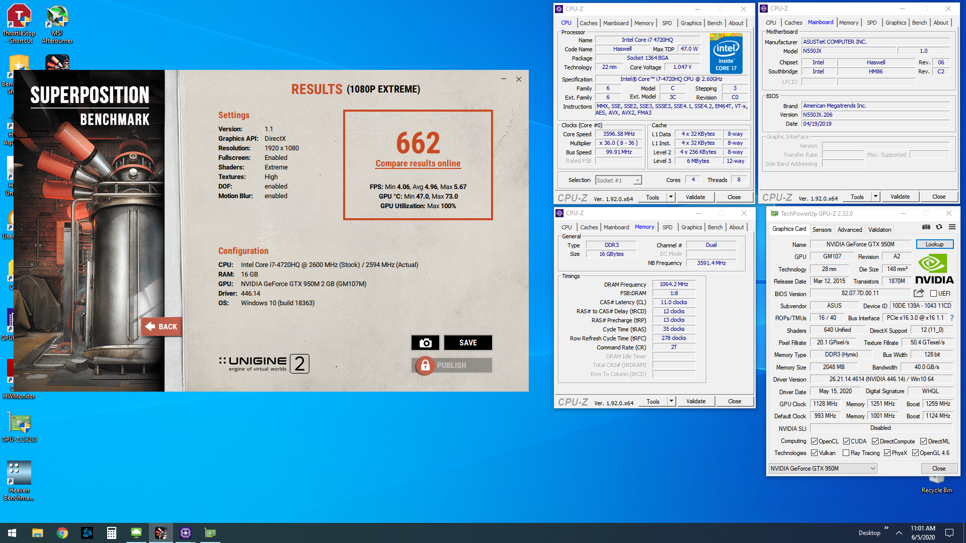
Task: Toggle the OpenCL checkbox
Action: pyautogui.click(x=814, y=441)
